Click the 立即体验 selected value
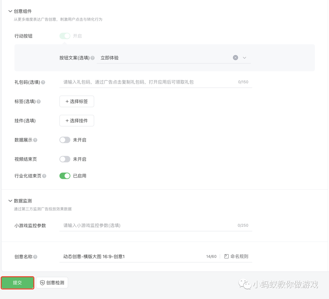This screenshot has height=299, width=329. [x=110, y=58]
